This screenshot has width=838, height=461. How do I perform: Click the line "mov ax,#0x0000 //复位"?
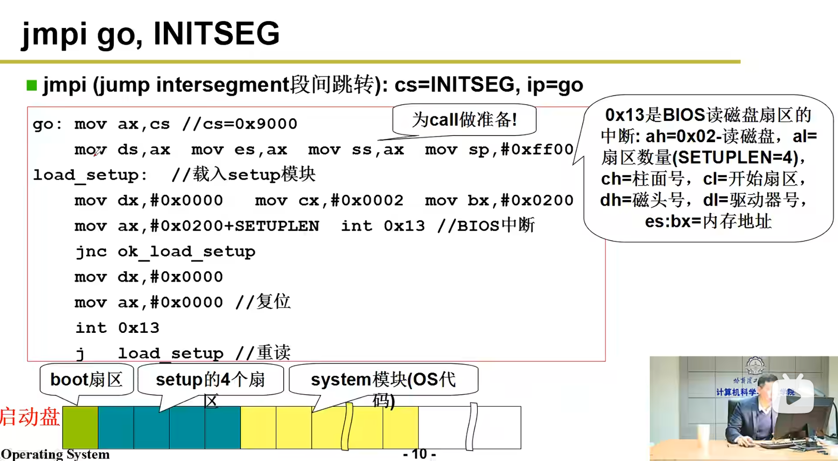pyautogui.click(x=182, y=302)
